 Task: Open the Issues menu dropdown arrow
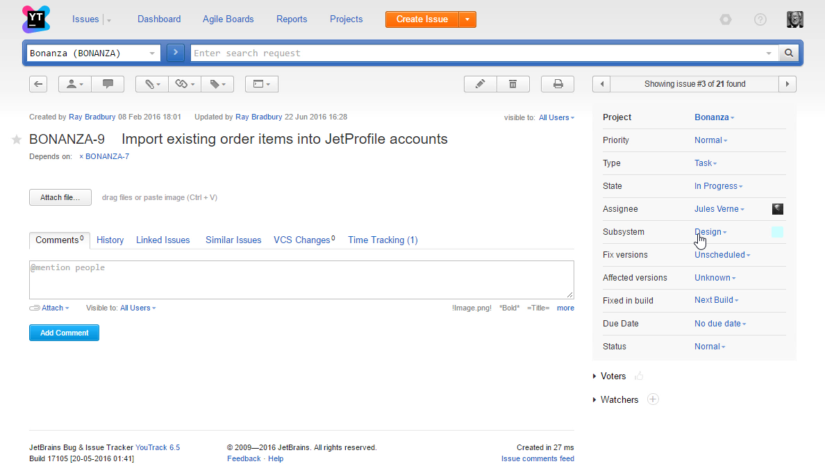[109, 20]
